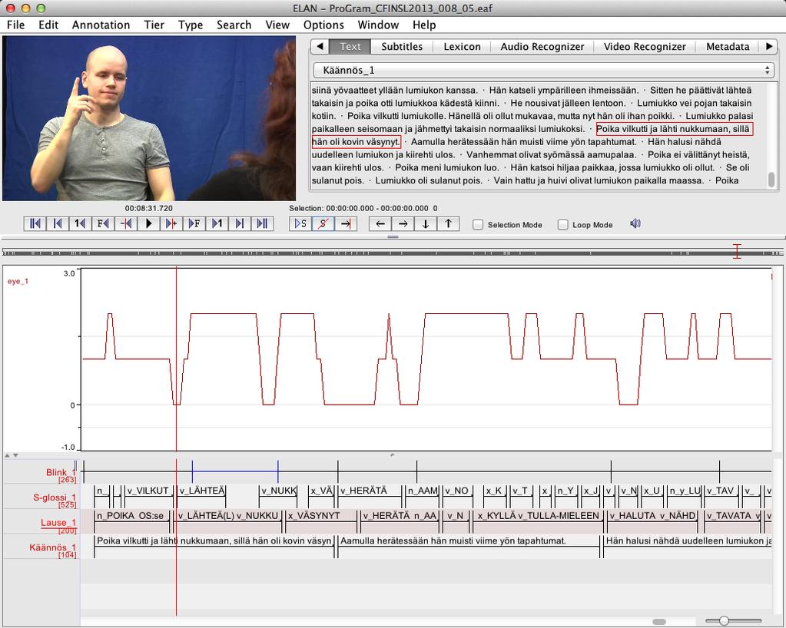The width and height of the screenshot is (786, 628).
Task: Go to the beginning of the media
Action: 35,223
